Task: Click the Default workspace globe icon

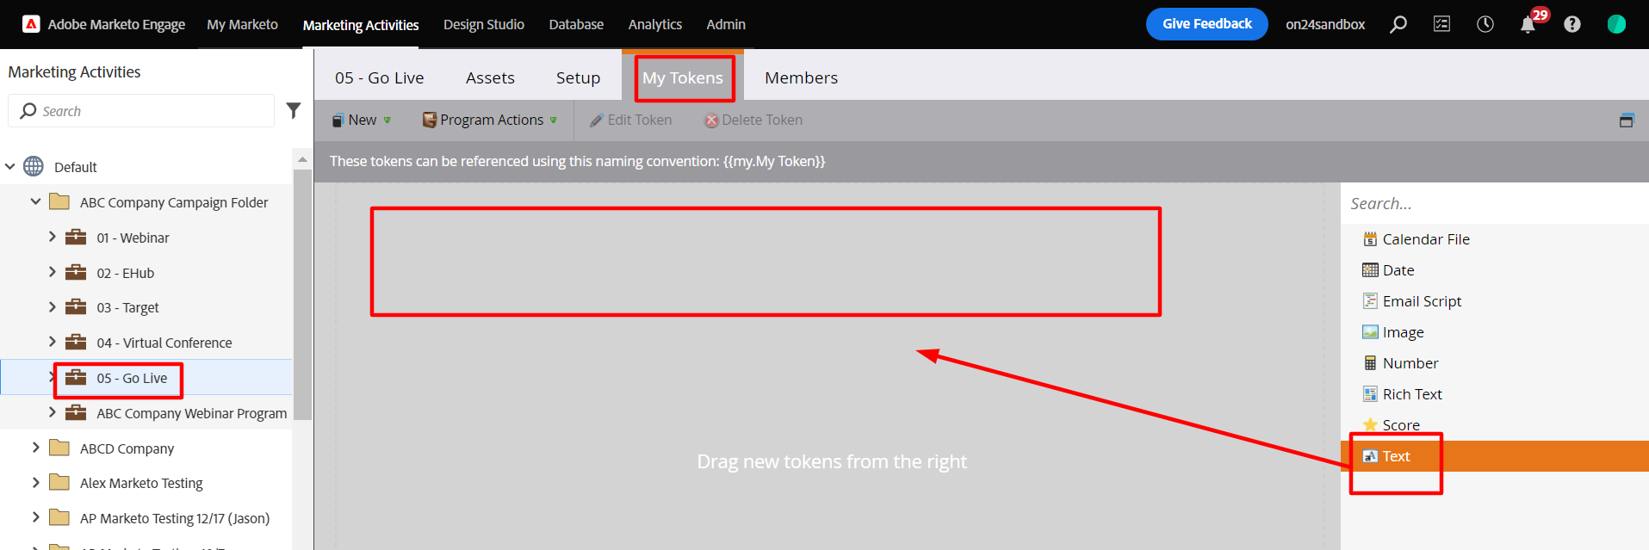Action: (34, 166)
